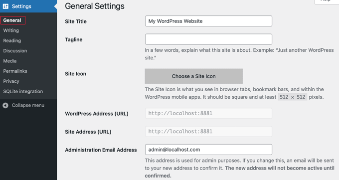
Task: Go to Discussion settings
Action: pyautogui.click(x=15, y=51)
